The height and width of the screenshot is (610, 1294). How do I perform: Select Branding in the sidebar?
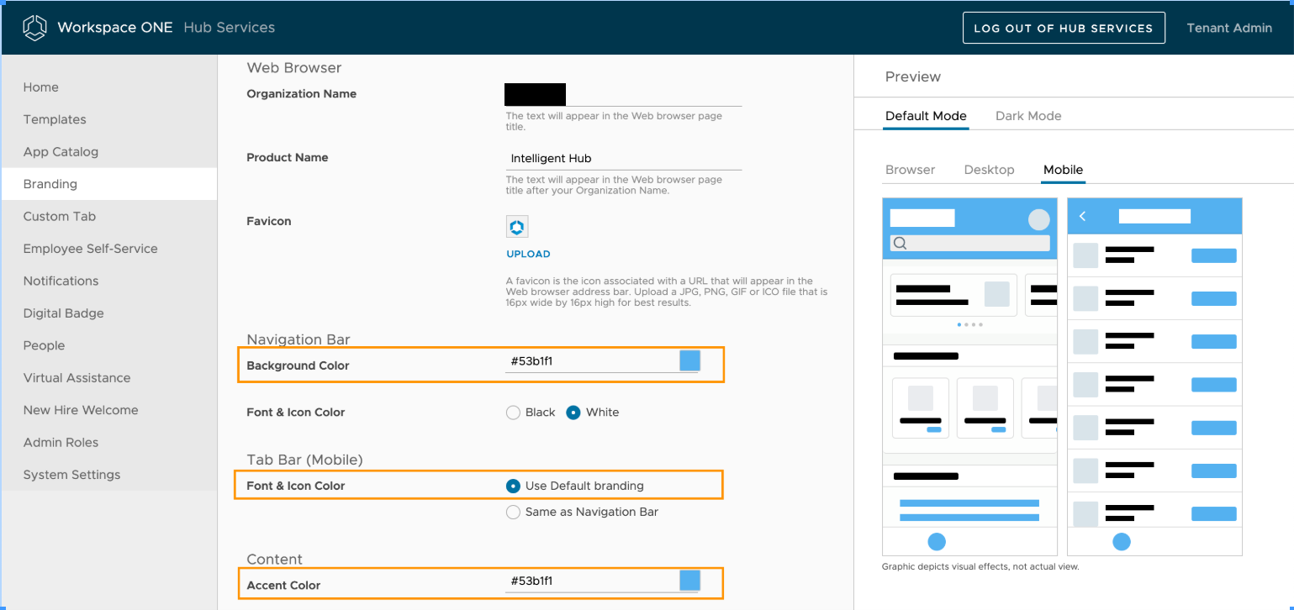click(109, 184)
